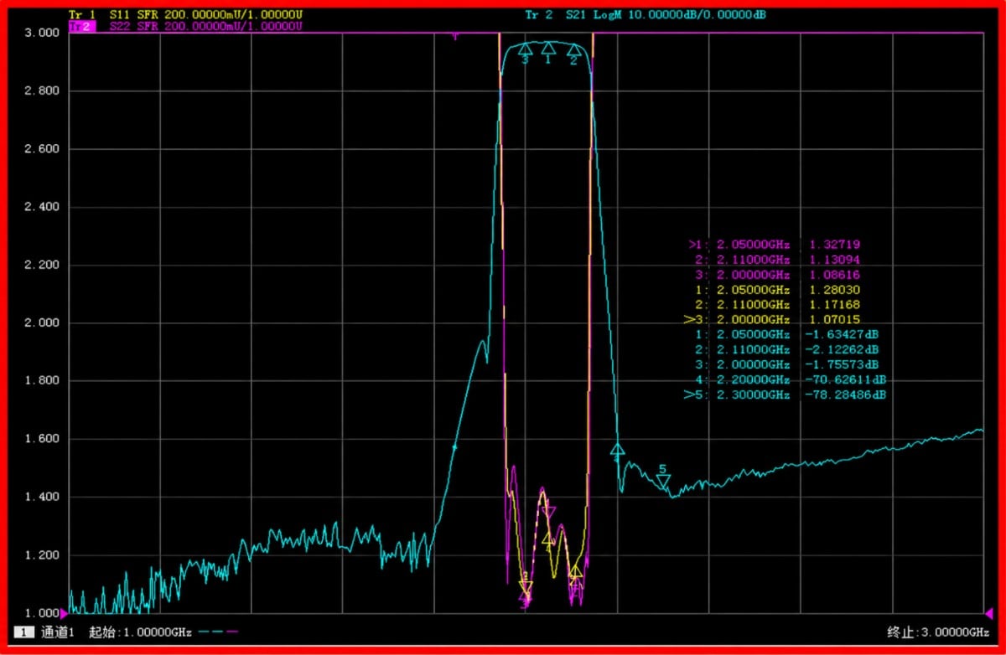Click the -78.28486dB marker 5 readout
This screenshot has height=655, width=1006.
click(845, 395)
